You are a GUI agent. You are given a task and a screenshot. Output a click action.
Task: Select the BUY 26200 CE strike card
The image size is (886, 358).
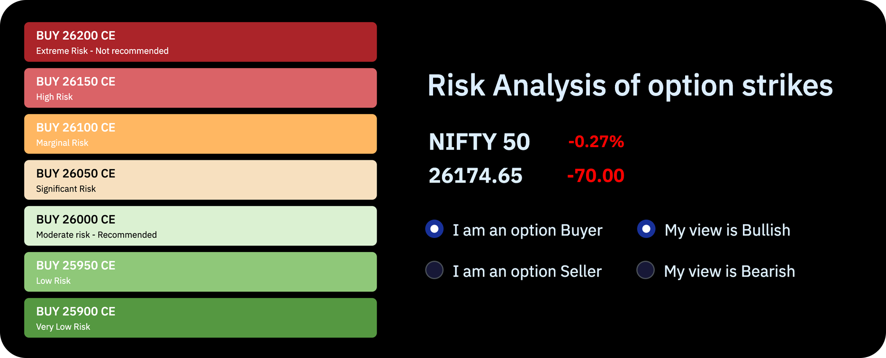tap(200, 42)
